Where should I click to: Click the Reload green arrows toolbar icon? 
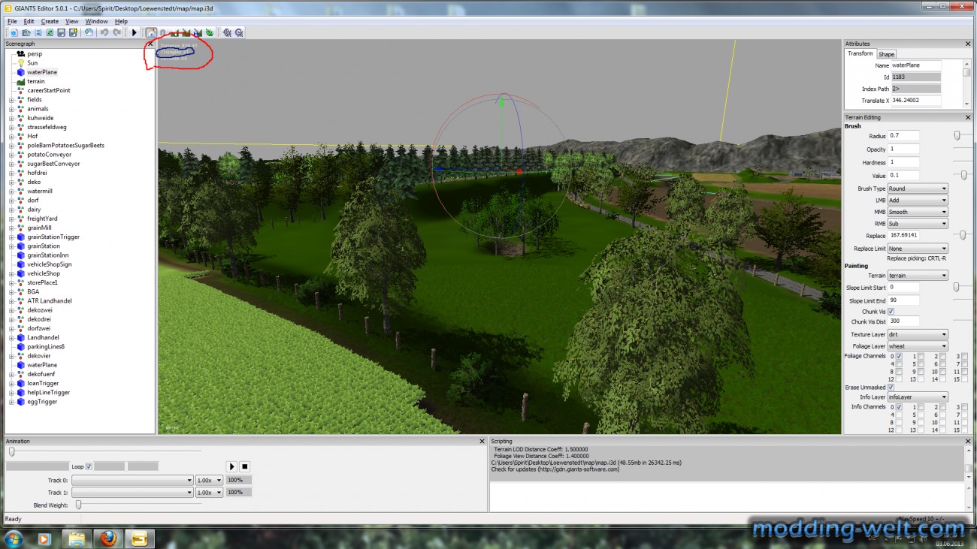50,32
